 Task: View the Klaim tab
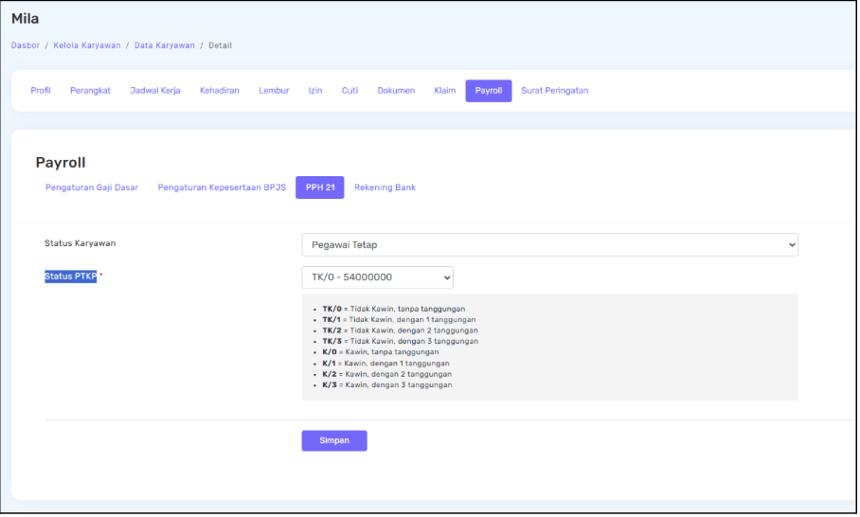coord(444,91)
